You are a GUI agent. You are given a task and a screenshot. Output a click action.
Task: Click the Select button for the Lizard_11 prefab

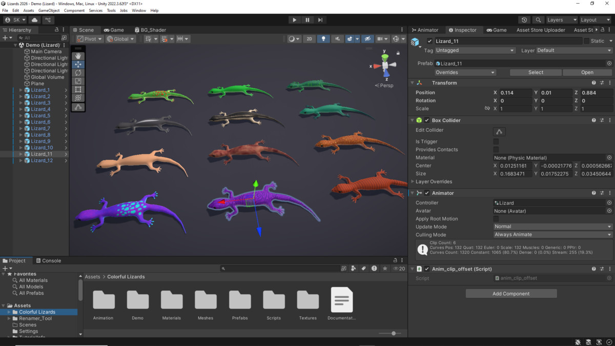pos(535,72)
